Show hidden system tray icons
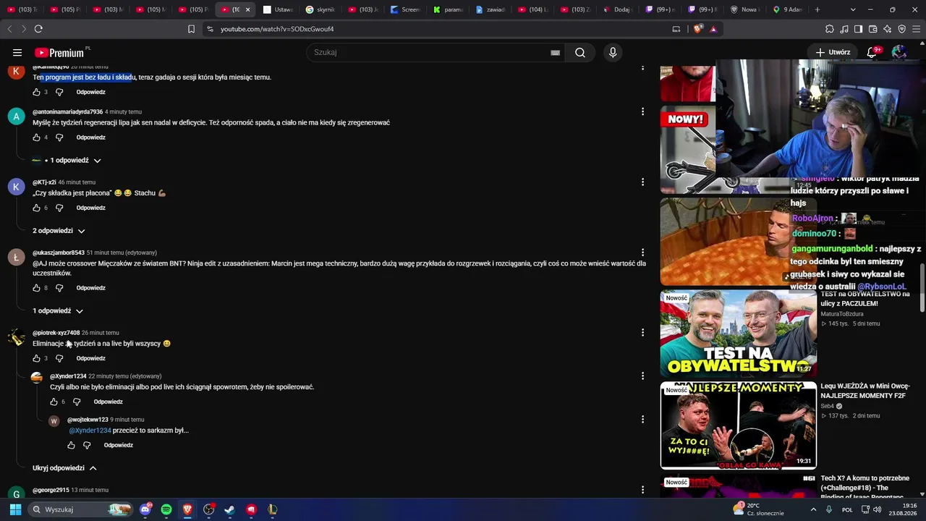The height and width of the screenshot is (521, 926). tap(813, 509)
